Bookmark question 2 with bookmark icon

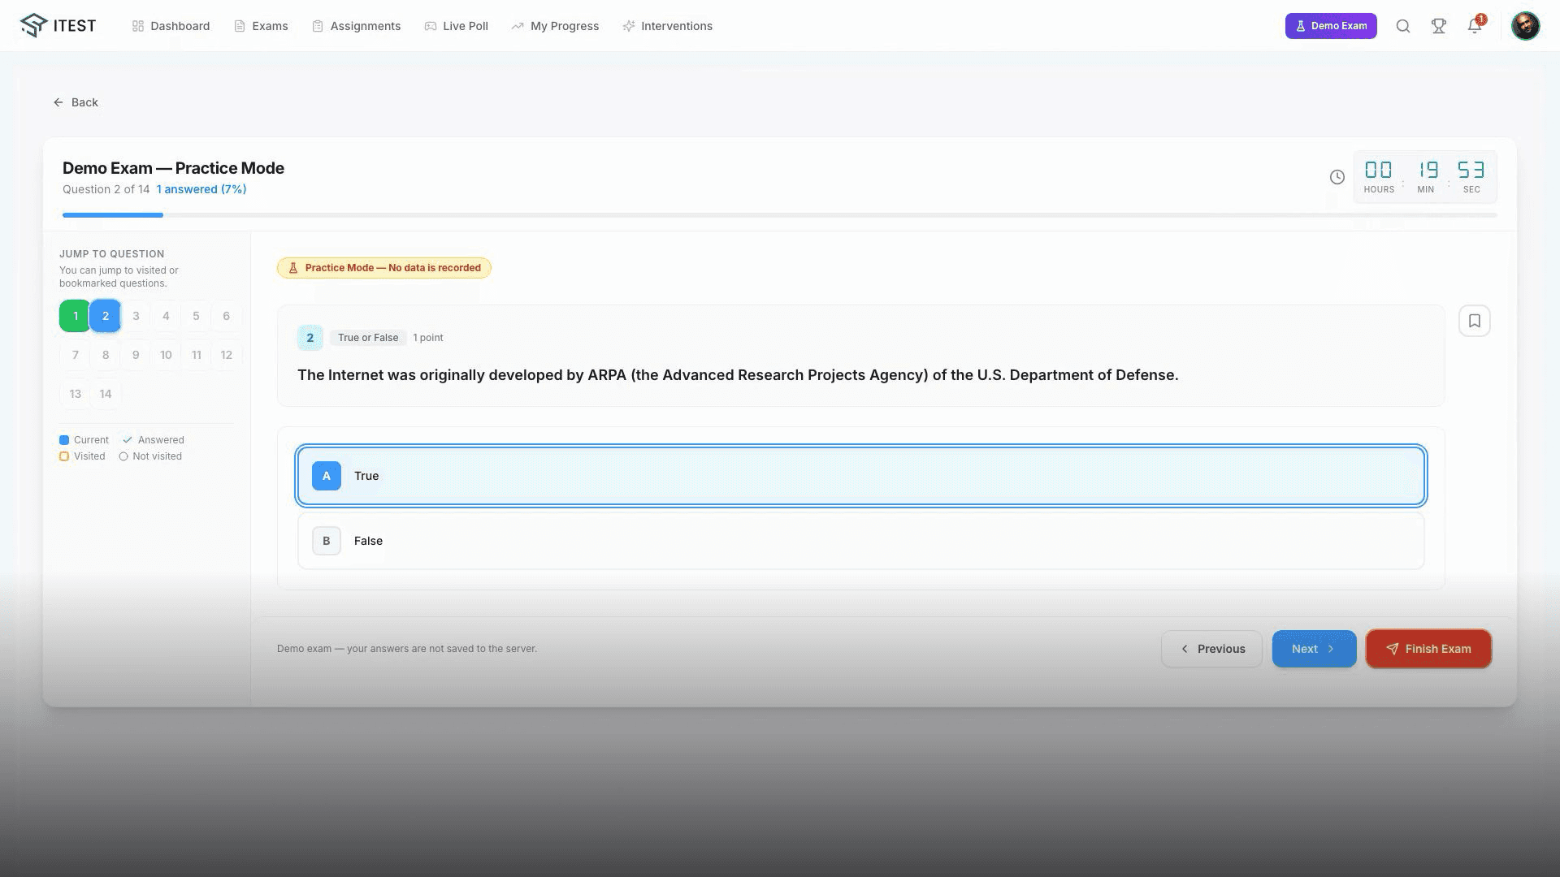point(1475,321)
